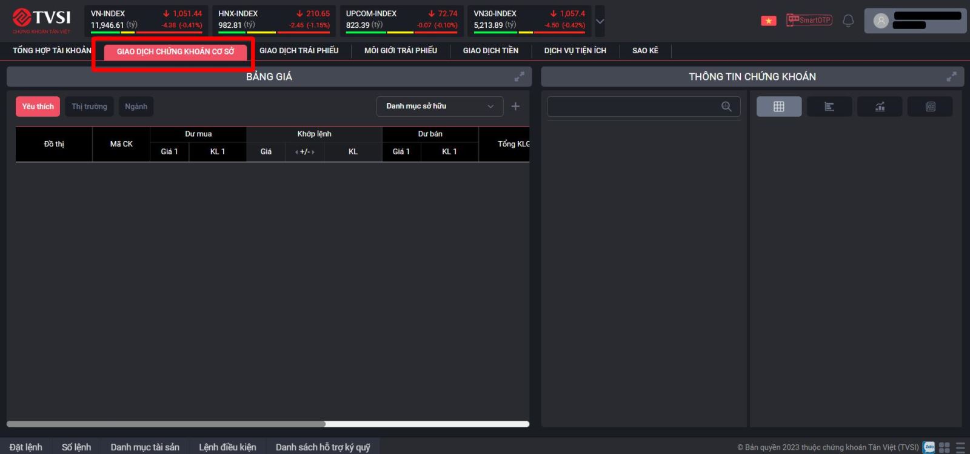
Task: Open the notification bell
Action: point(848,21)
